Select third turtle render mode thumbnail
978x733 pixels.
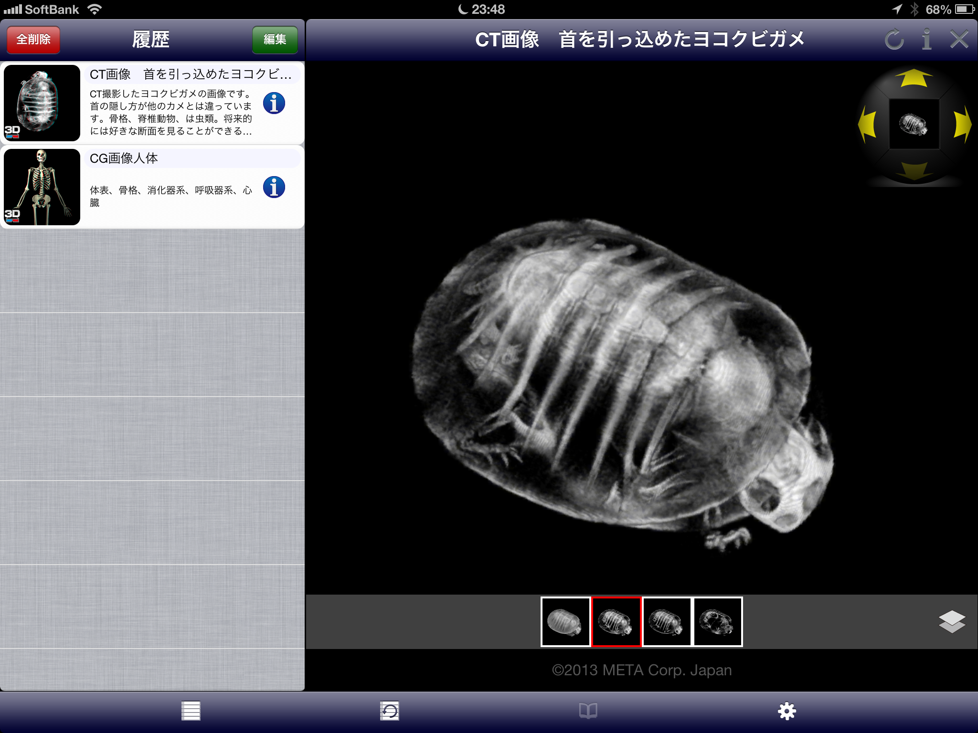point(667,622)
